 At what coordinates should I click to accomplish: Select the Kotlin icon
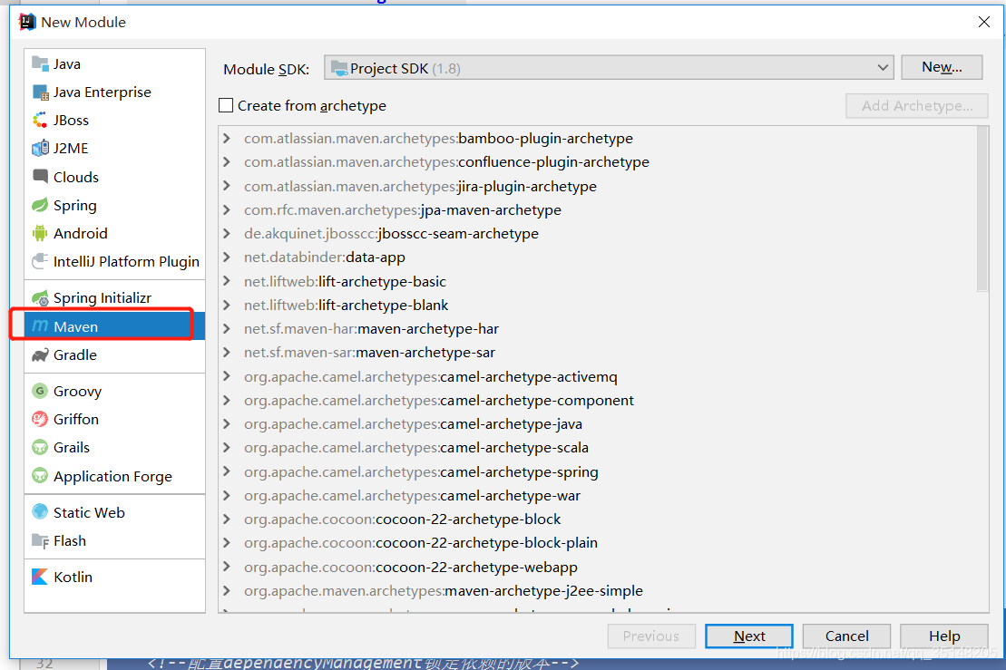pyautogui.click(x=40, y=577)
